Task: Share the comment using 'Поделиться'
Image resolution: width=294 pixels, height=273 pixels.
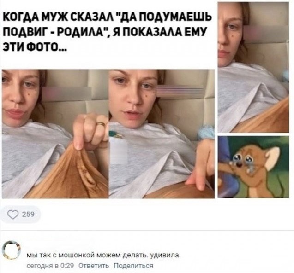Action: 133,266
